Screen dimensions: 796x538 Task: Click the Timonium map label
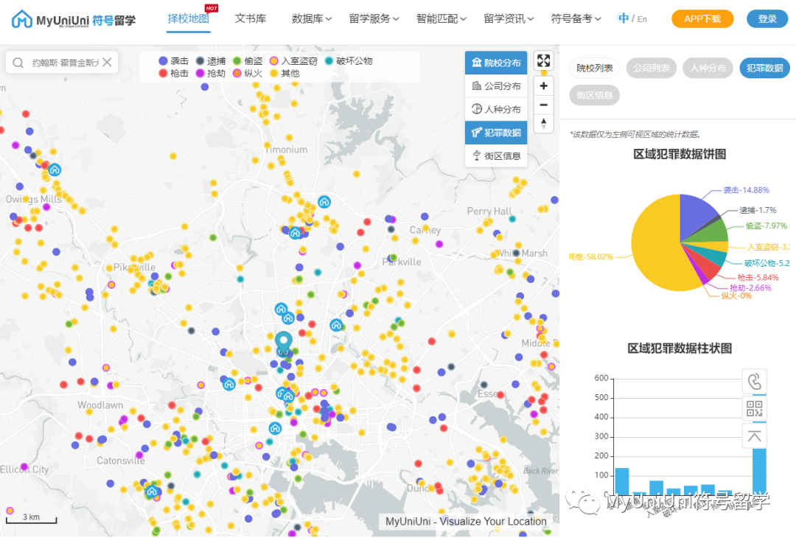[286, 150]
